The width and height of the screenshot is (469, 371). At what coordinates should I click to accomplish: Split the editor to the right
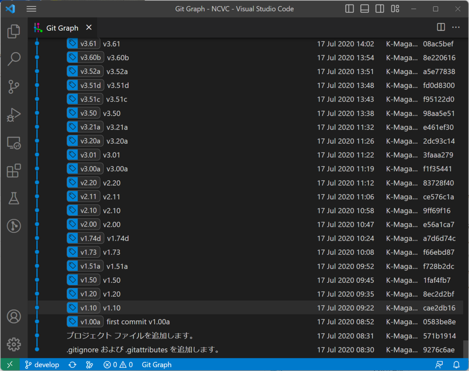441,27
